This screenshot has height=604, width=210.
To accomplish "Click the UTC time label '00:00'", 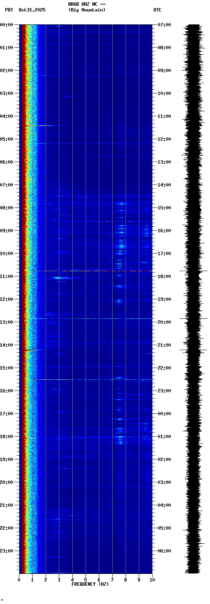I will click(164, 414).
